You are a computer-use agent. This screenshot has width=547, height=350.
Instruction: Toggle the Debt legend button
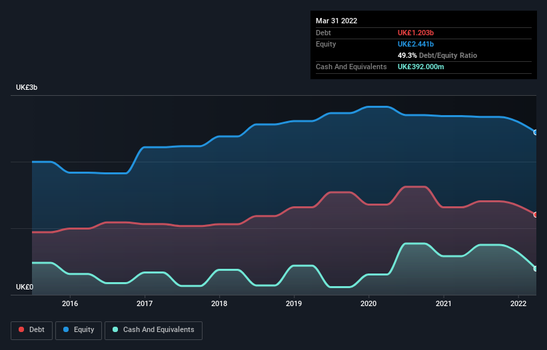coord(31,330)
